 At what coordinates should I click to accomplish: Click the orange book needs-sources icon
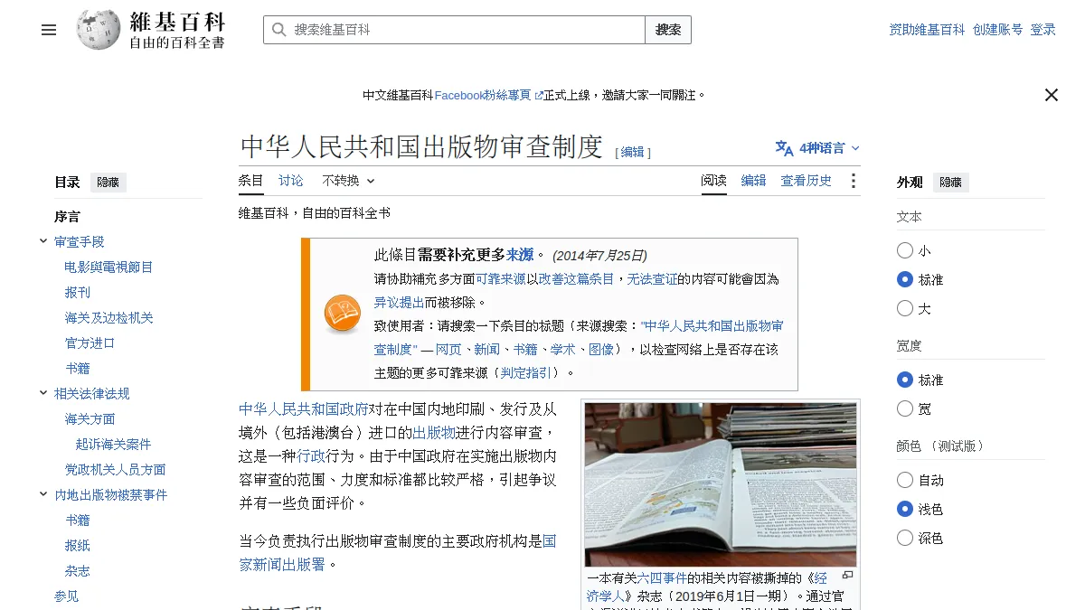click(343, 314)
